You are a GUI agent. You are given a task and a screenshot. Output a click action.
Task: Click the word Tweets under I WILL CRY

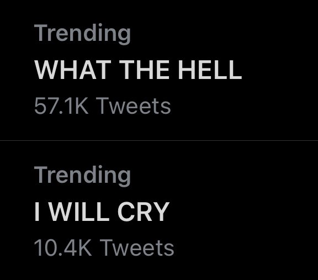click(137, 248)
